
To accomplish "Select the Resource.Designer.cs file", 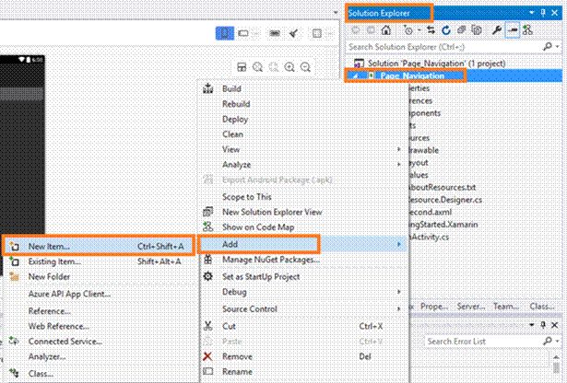I will (x=445, y=200).
